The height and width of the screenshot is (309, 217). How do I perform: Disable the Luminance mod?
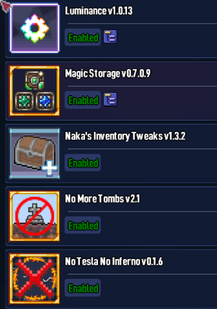pos(83,37)
